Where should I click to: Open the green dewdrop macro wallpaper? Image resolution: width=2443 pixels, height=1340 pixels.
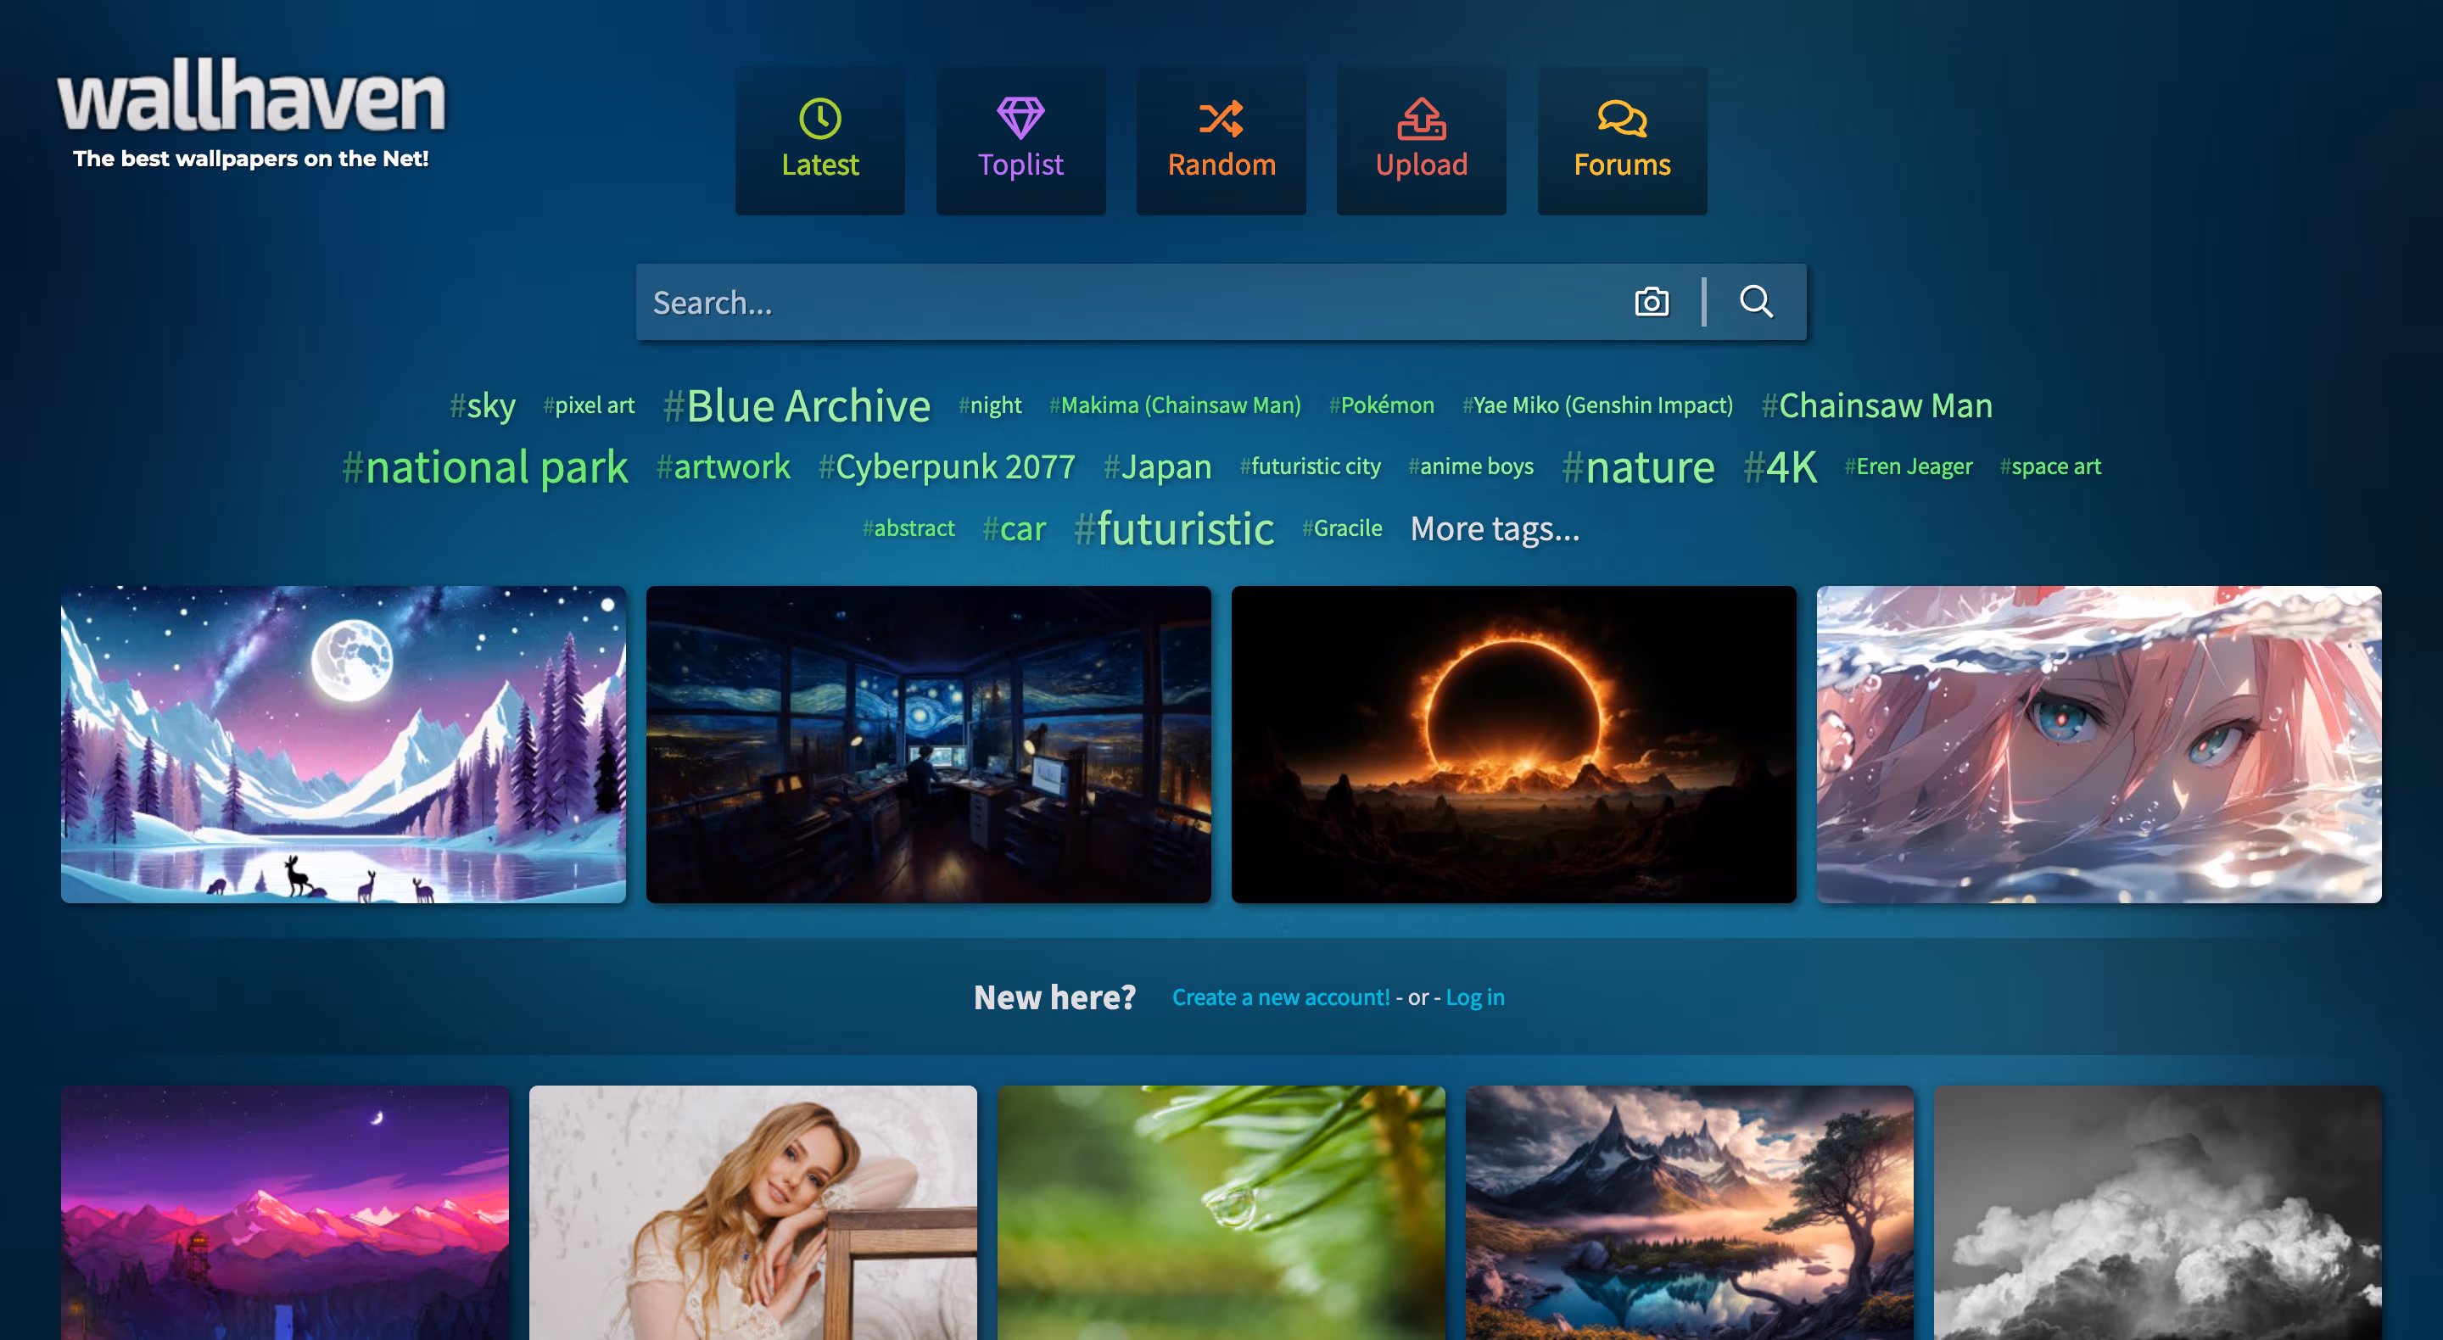[1221, 1213]
